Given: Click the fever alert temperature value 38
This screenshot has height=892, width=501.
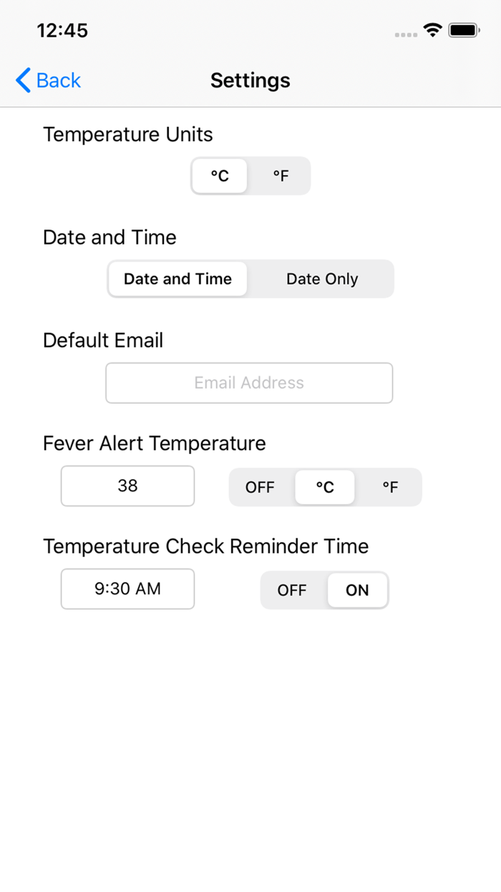Looking at the screenshot, I should coord(127,485).
